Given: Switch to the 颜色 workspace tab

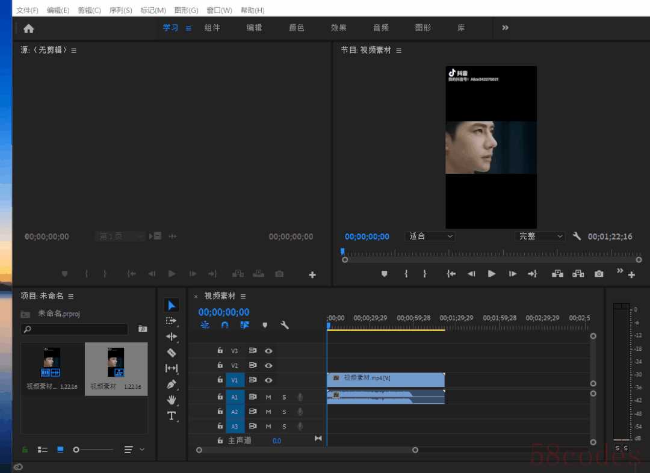Looking at the screenshot, I should [296, 28].
